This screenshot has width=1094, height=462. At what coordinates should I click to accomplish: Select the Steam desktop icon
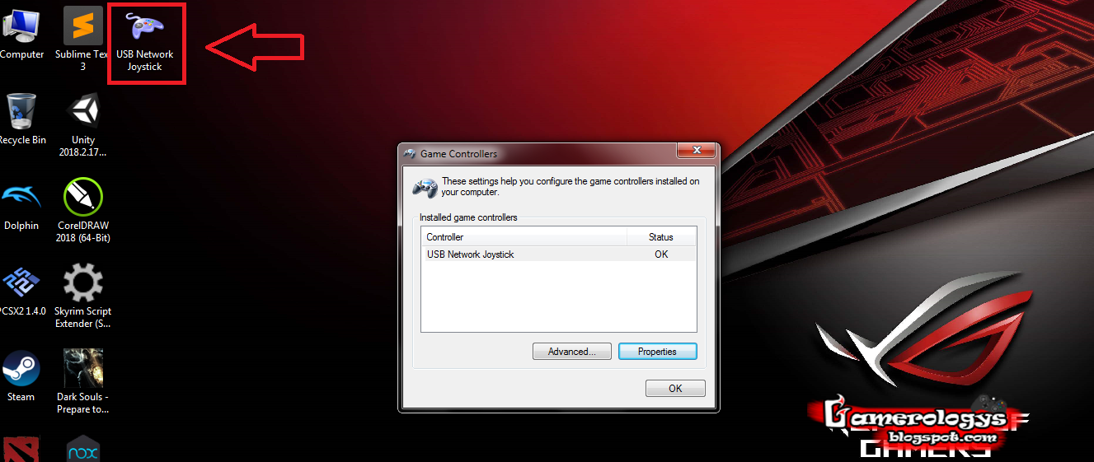coord(21,377)
